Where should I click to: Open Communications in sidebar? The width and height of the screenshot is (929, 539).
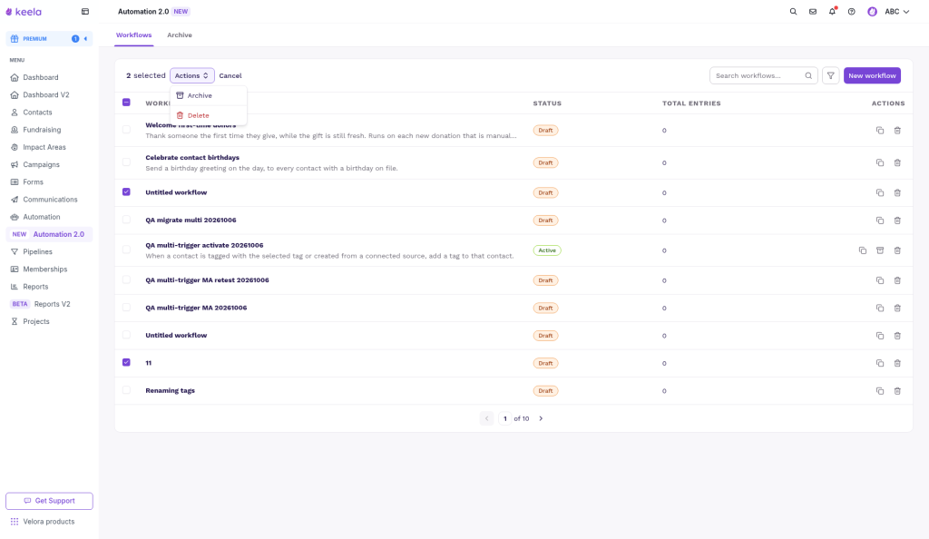tap(49, 200)
